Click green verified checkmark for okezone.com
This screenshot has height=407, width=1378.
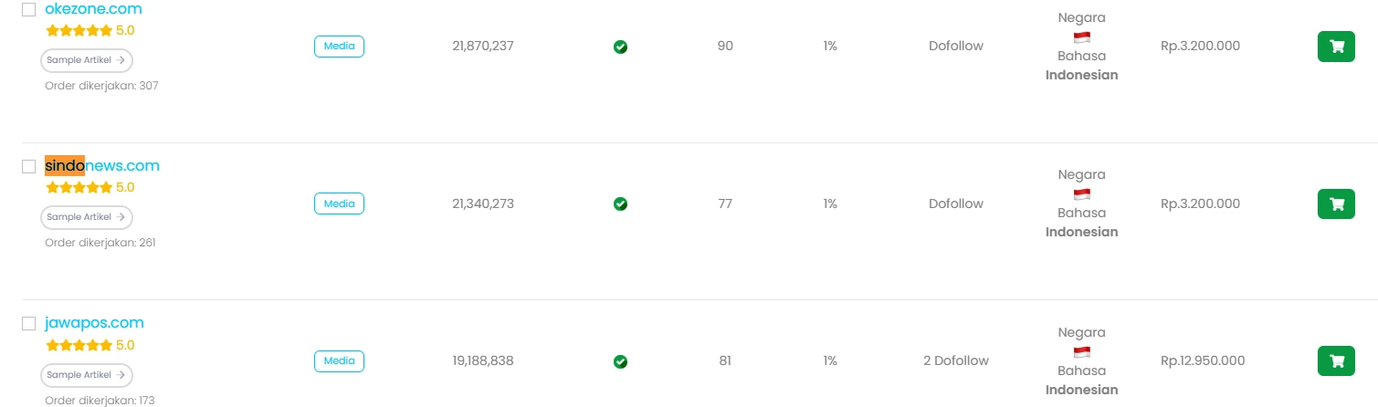point(620,47)
